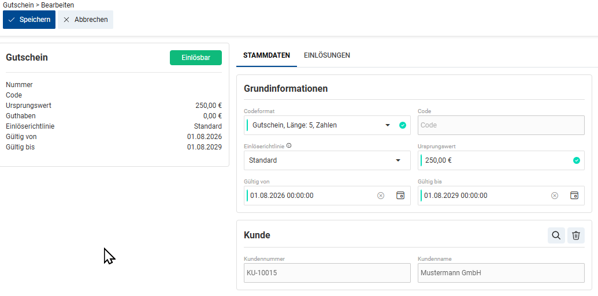
Task: Select the Stammdaten tab
Action: coord(266,55)
